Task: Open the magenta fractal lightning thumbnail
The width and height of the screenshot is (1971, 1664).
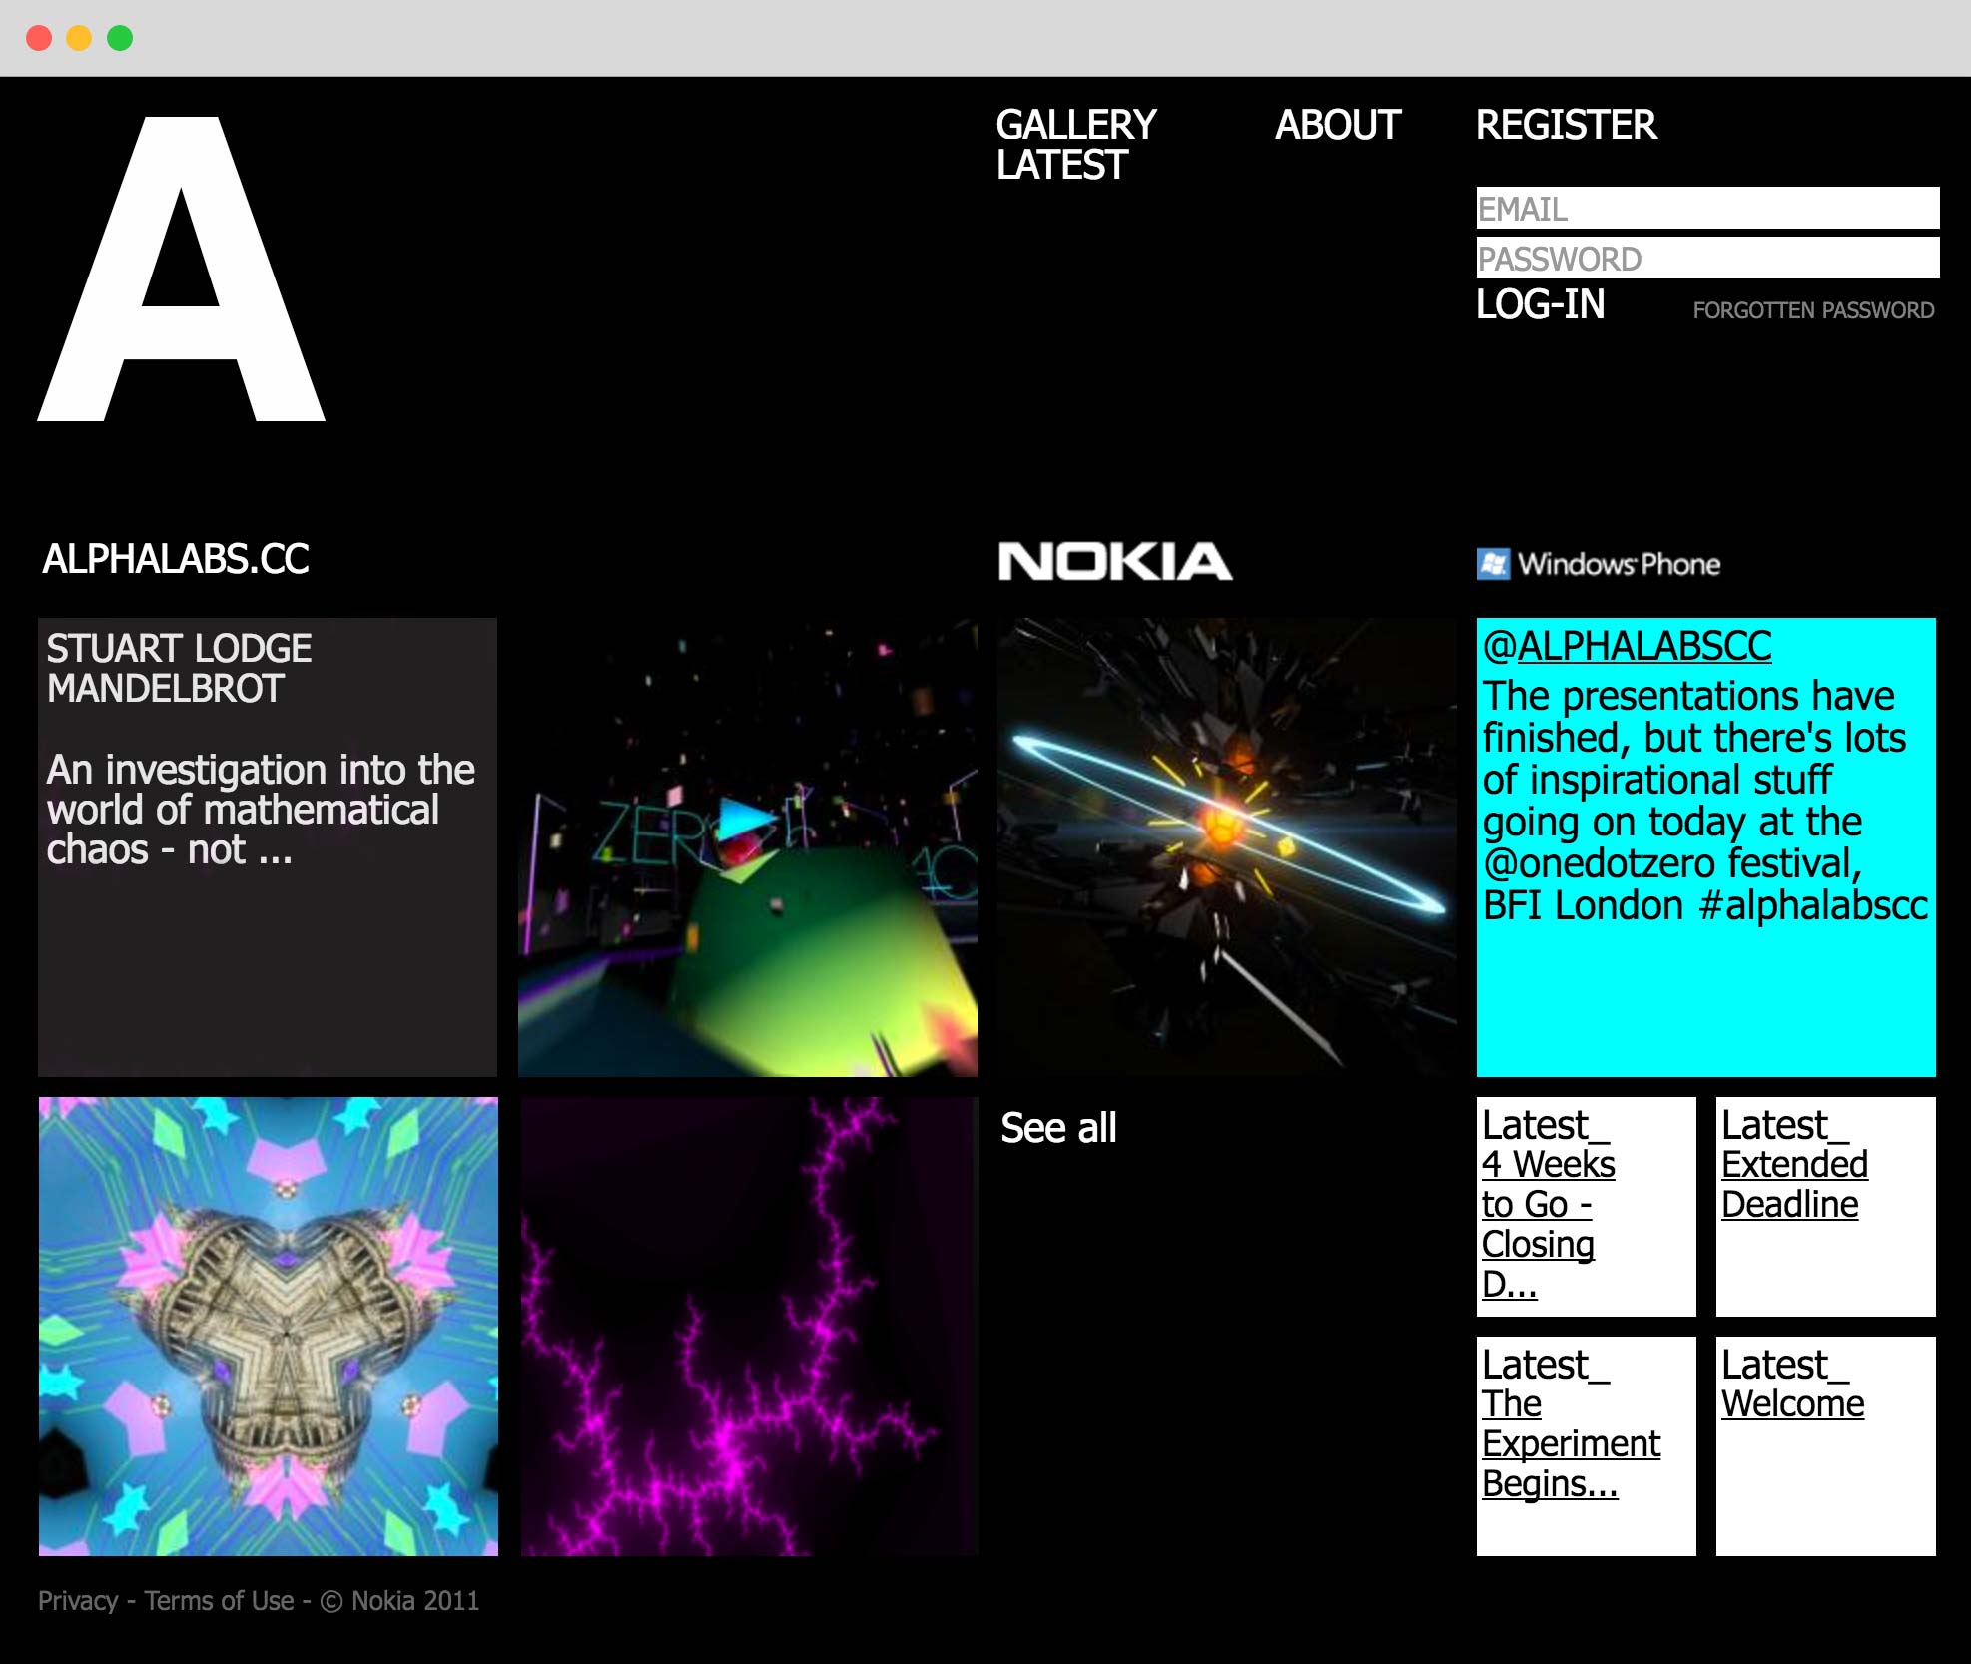Action: [748, 1327]
